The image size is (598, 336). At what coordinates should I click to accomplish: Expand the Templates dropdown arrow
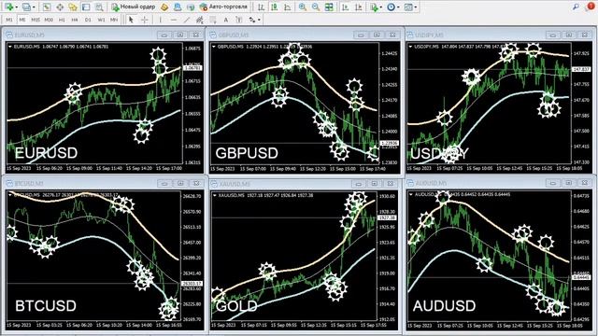coord(415,7)
